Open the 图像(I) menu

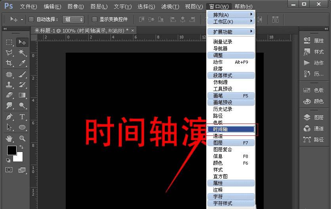76,7
